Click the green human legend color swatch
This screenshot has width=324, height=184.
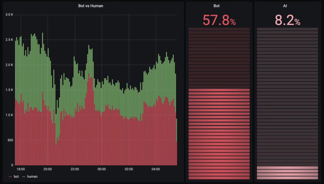tap(24, 177)
